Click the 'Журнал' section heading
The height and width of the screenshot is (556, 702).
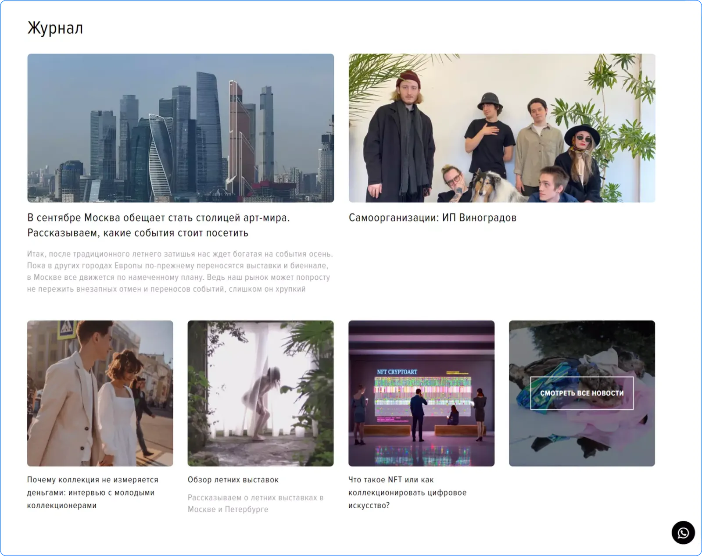(55, 28)
